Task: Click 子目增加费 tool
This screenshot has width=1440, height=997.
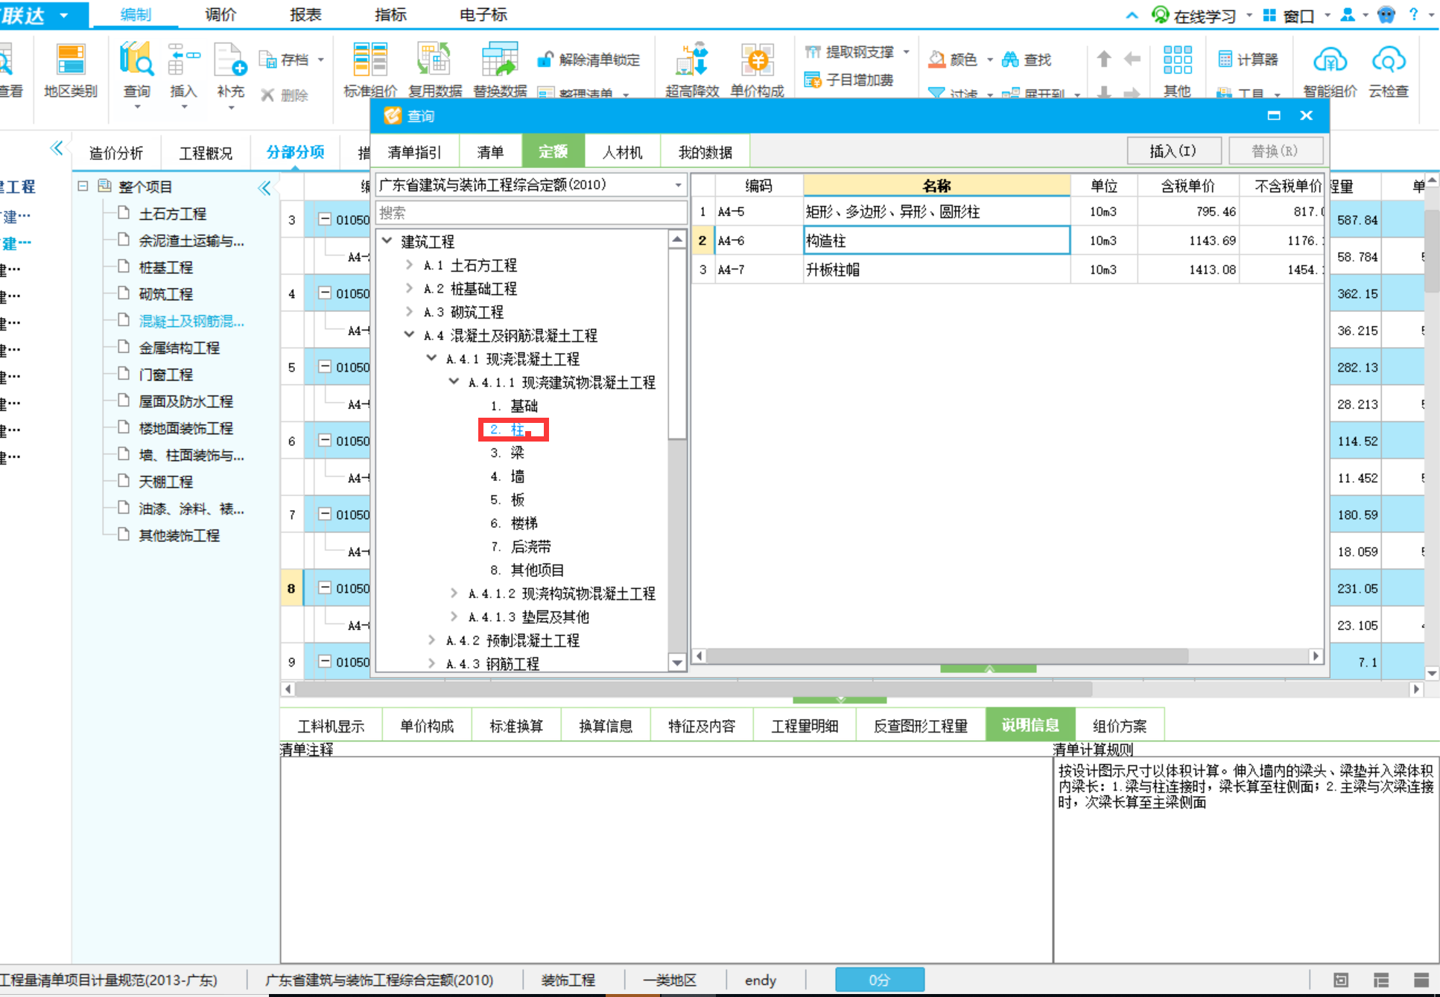Action: [x=850, y=79]
